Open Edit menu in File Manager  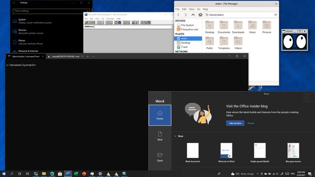coord(184,9)
